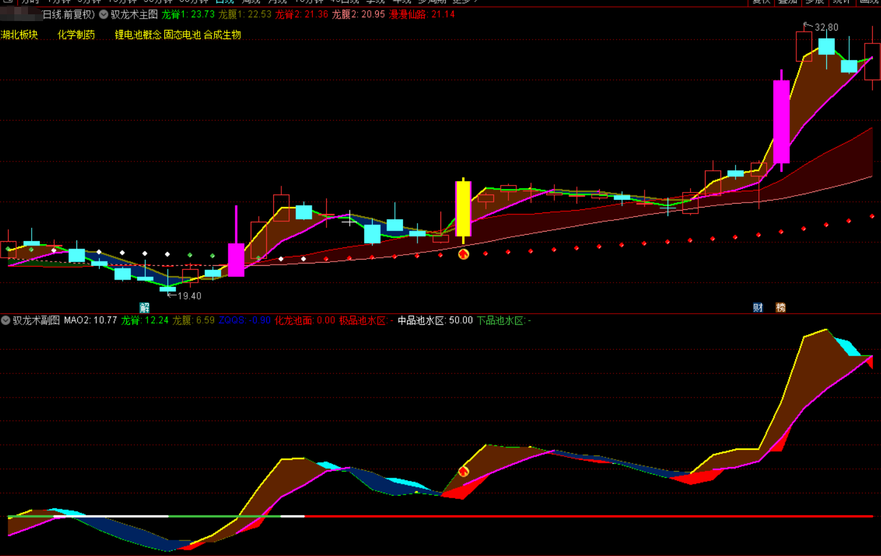Open the 合成生物 concept tag
The width and height of the screenshot is (881, 556).
pyautogui.click(x=222, y=35)
